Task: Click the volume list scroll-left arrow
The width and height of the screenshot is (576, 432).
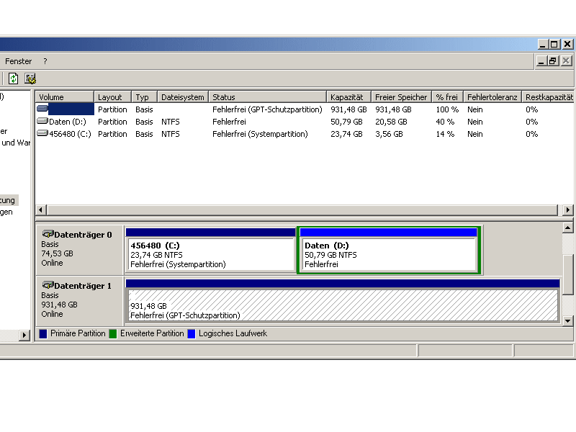Action: click(x=41, y=210)
